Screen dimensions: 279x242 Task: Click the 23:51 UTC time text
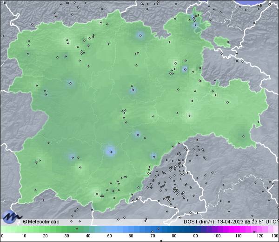[x=263, y=222]
